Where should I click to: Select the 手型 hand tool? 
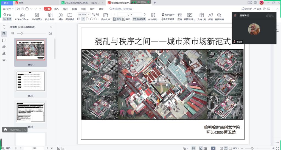(x=7, y=15)
